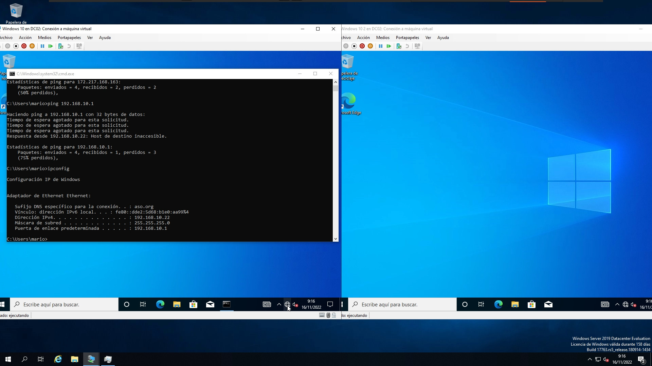Click the network globe icon in left guest tray
The width and height of the screenshot is (652, 366).
(x=287, y=304)
